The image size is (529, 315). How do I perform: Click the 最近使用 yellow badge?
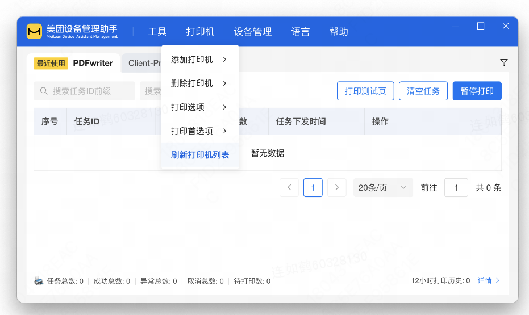tap(51, 64)
